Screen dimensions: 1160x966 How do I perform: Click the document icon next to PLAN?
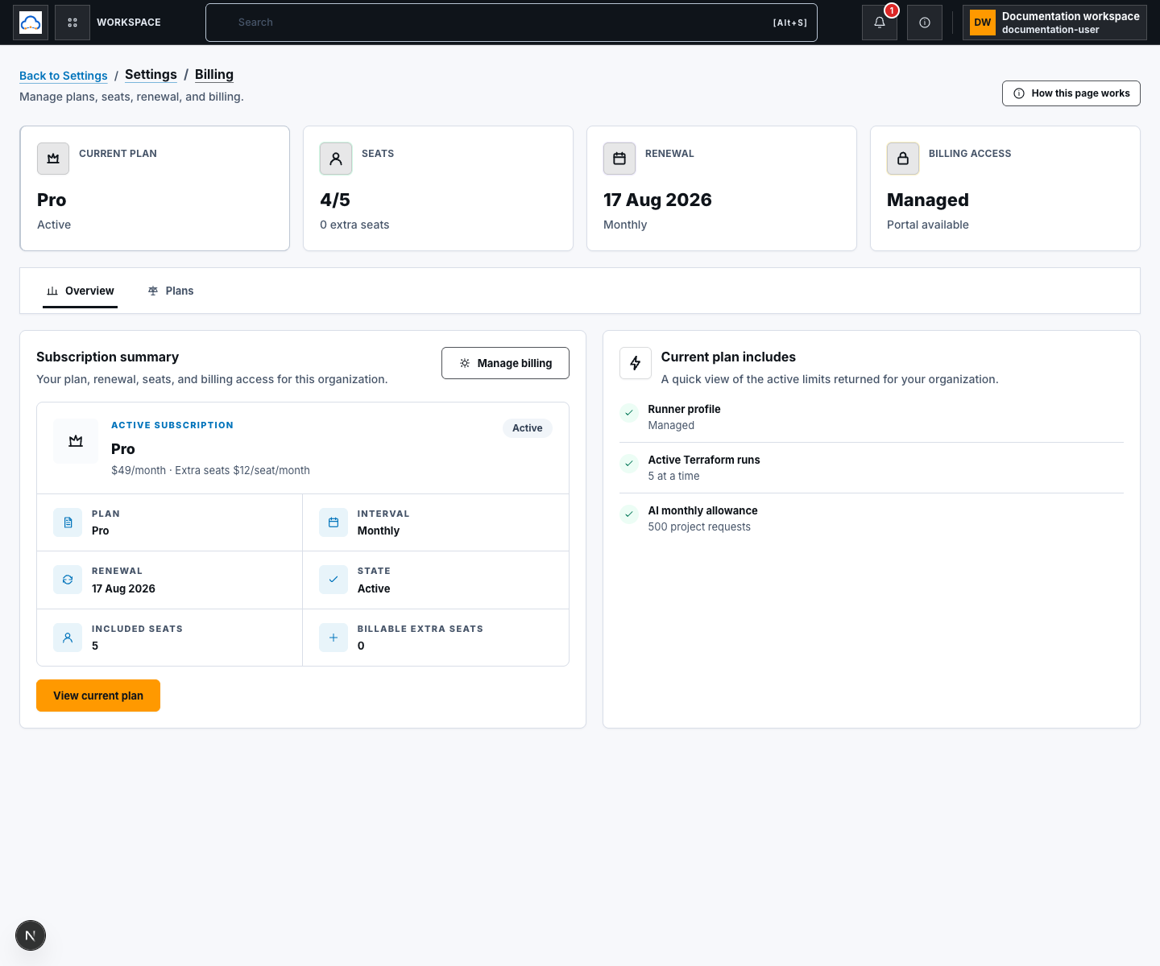click(68, 522)
